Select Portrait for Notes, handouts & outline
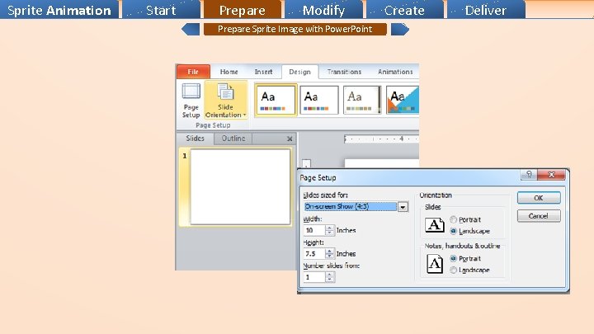Viewport: 594px width, 334px height. [x=465, y=259]
